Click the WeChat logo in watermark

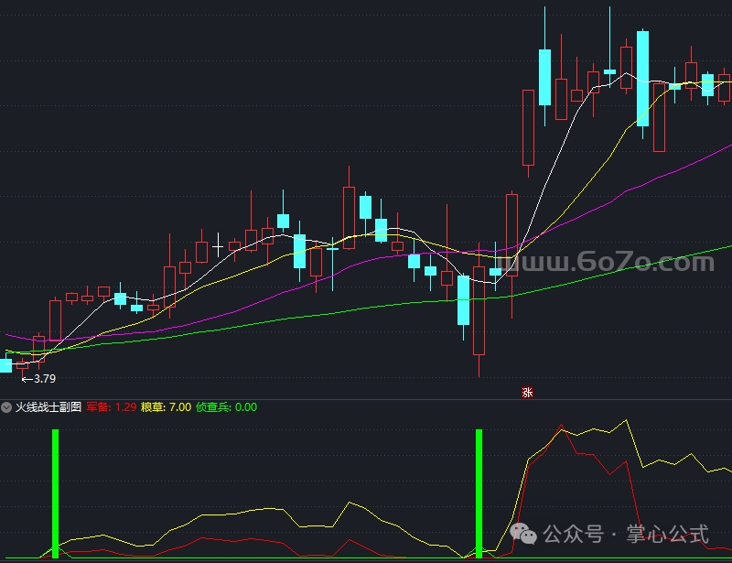pos(523,534)
